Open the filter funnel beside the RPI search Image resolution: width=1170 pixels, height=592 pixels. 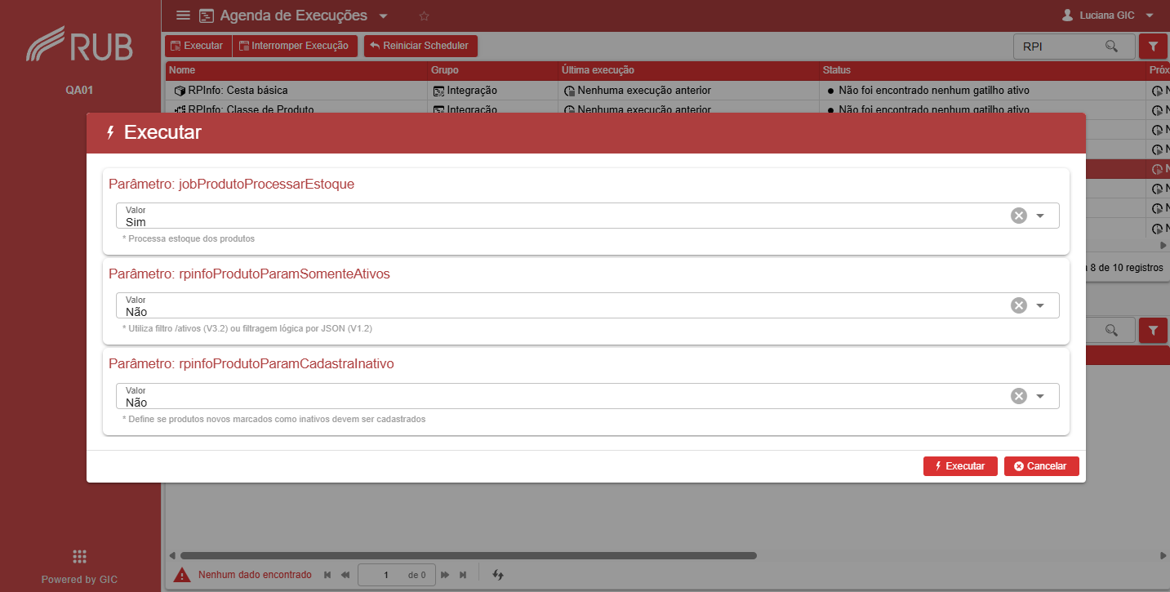pyautogui.click(x=1153, y=47)
